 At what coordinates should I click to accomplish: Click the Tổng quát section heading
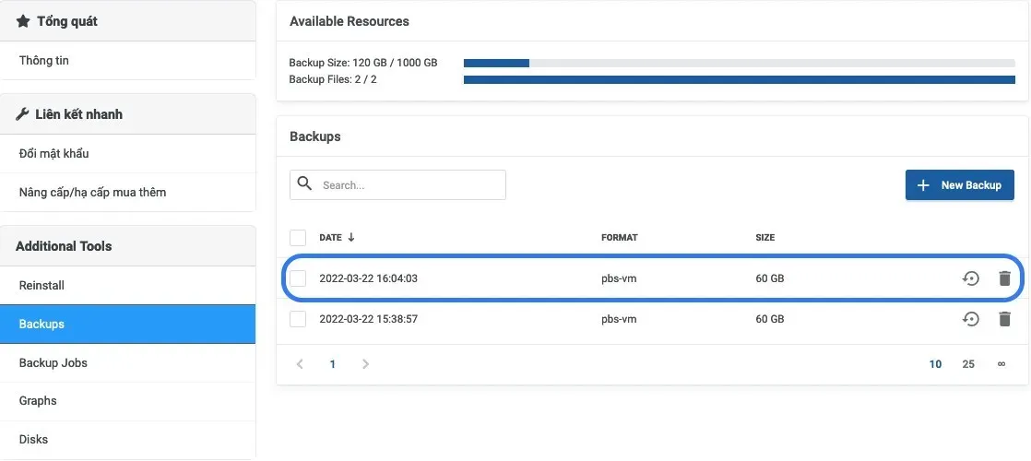click(x=67, y=21)
